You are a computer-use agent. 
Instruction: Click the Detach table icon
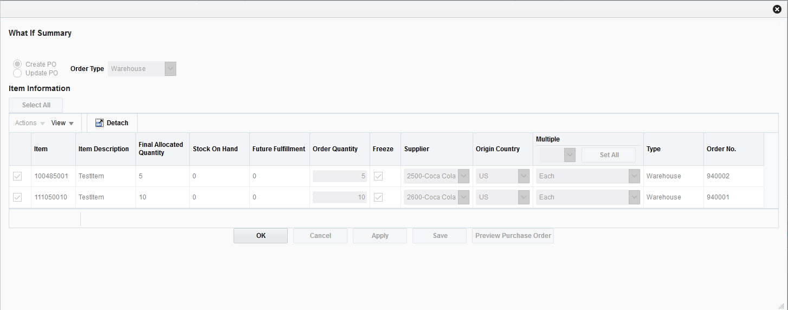point(99,123)
